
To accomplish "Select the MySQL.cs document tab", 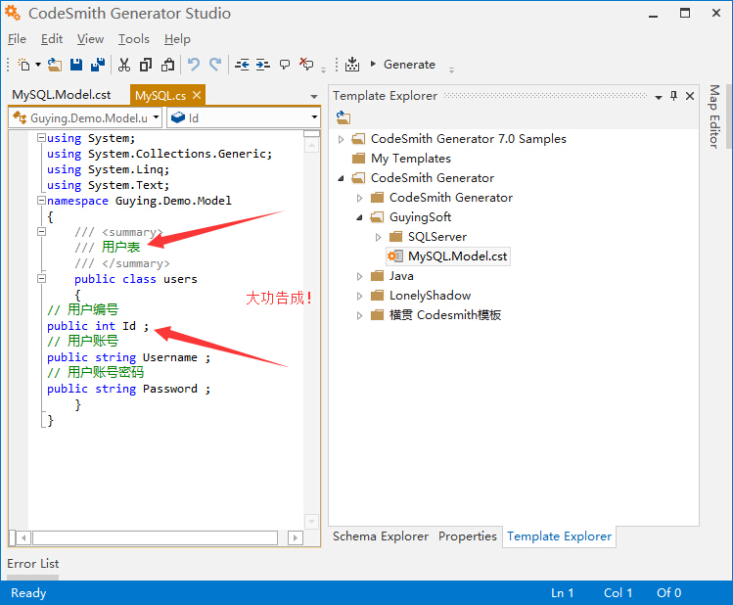I will pos(160,95).
